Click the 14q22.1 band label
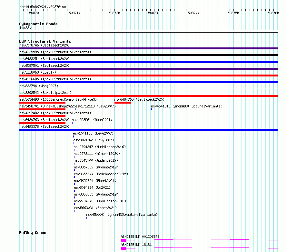This screenshot has height=252, width=287. click(x=26, y=28)
